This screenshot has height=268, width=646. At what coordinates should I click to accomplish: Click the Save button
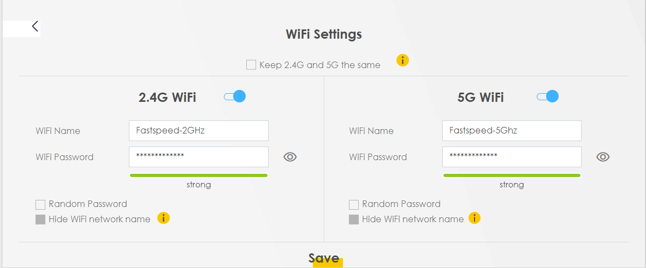point(324,259)
